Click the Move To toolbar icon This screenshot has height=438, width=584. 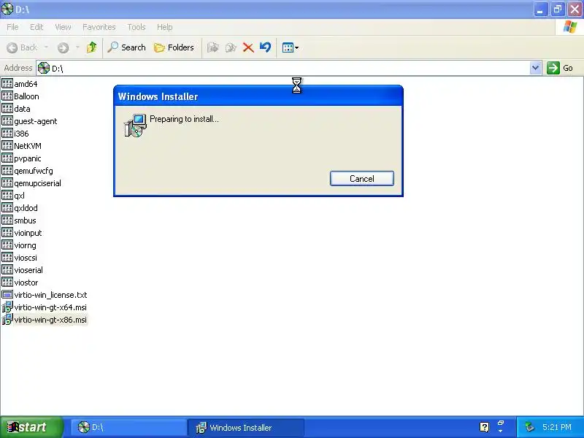click(212, 47)
